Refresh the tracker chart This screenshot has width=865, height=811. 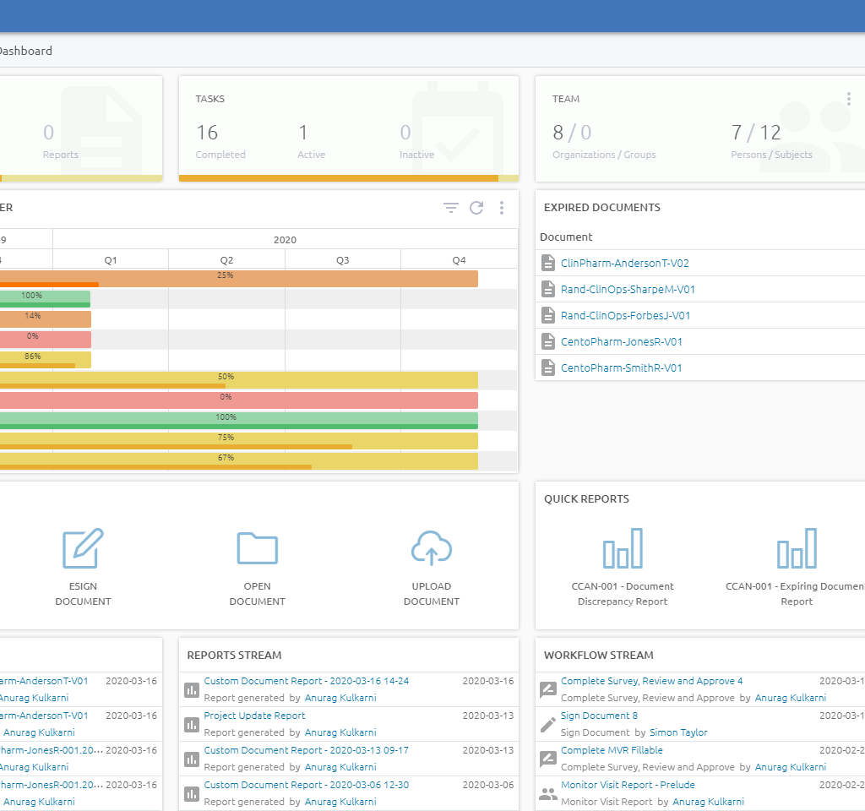pyautogui.click(x=476, y=208)
